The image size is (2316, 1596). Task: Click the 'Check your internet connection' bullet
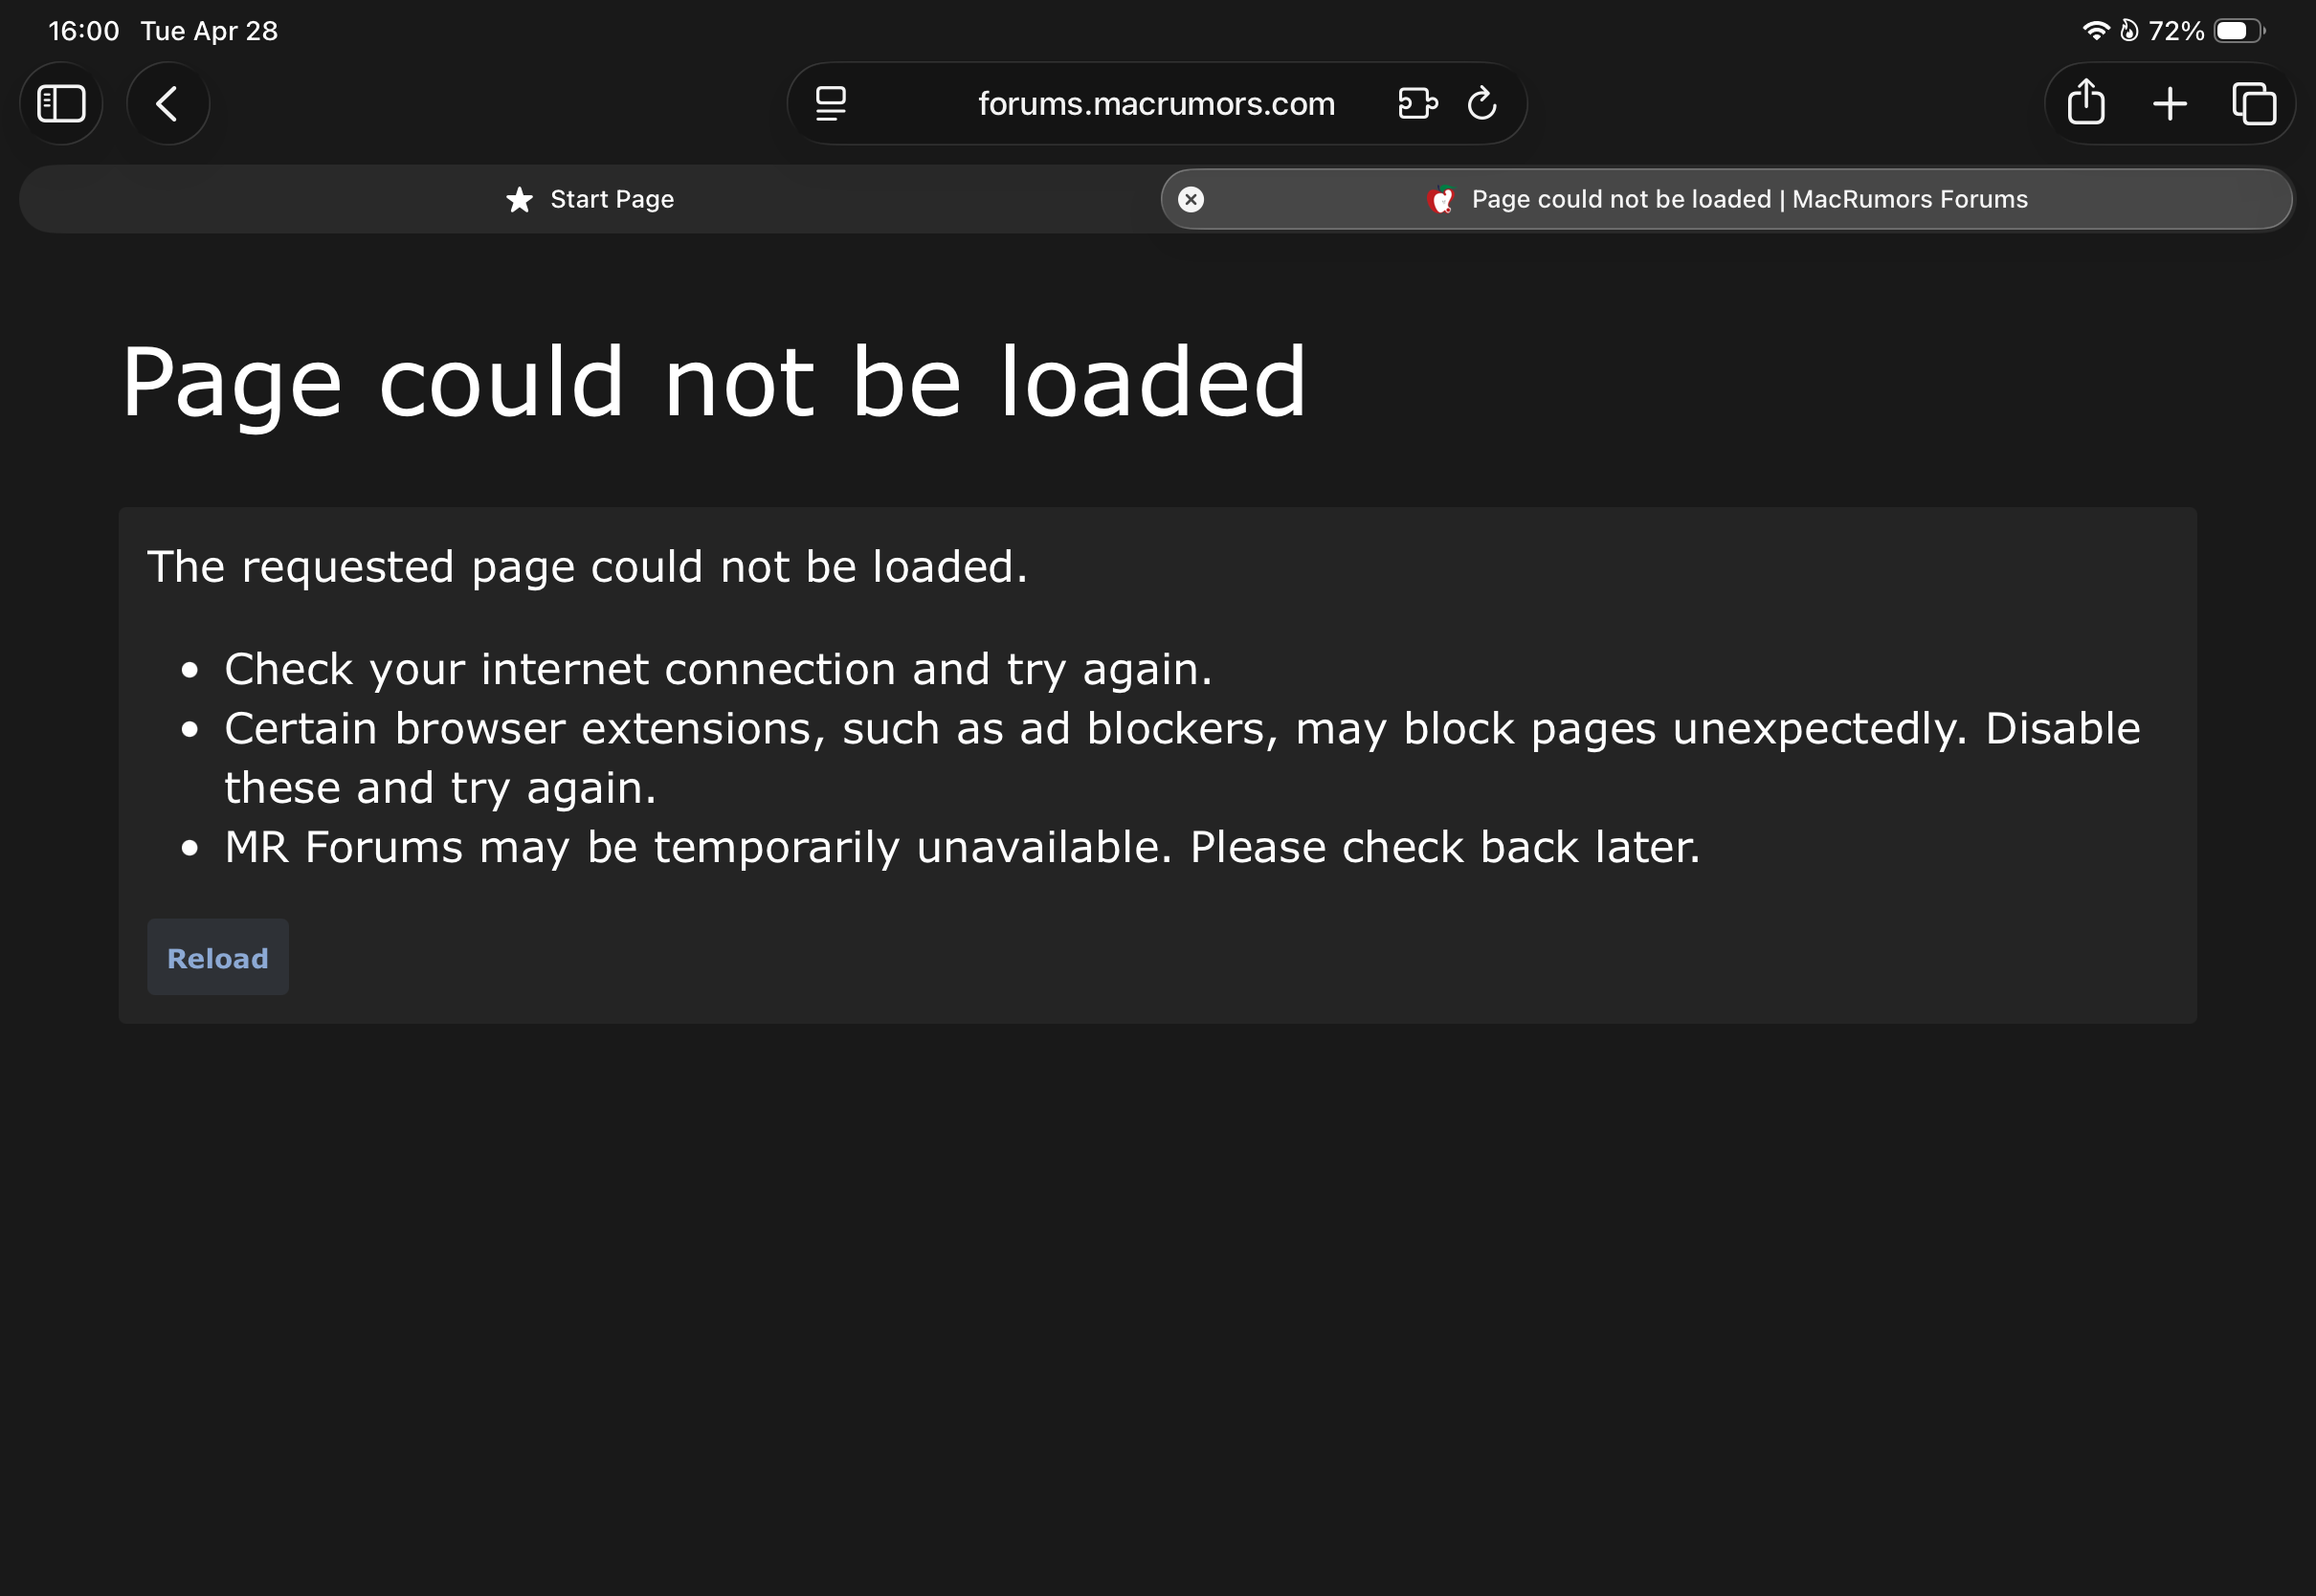point(718,669)
